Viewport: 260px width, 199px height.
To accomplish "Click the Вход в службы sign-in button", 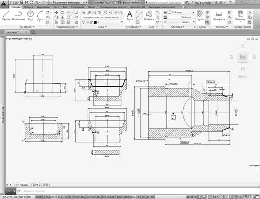I will tap(201, 3).
